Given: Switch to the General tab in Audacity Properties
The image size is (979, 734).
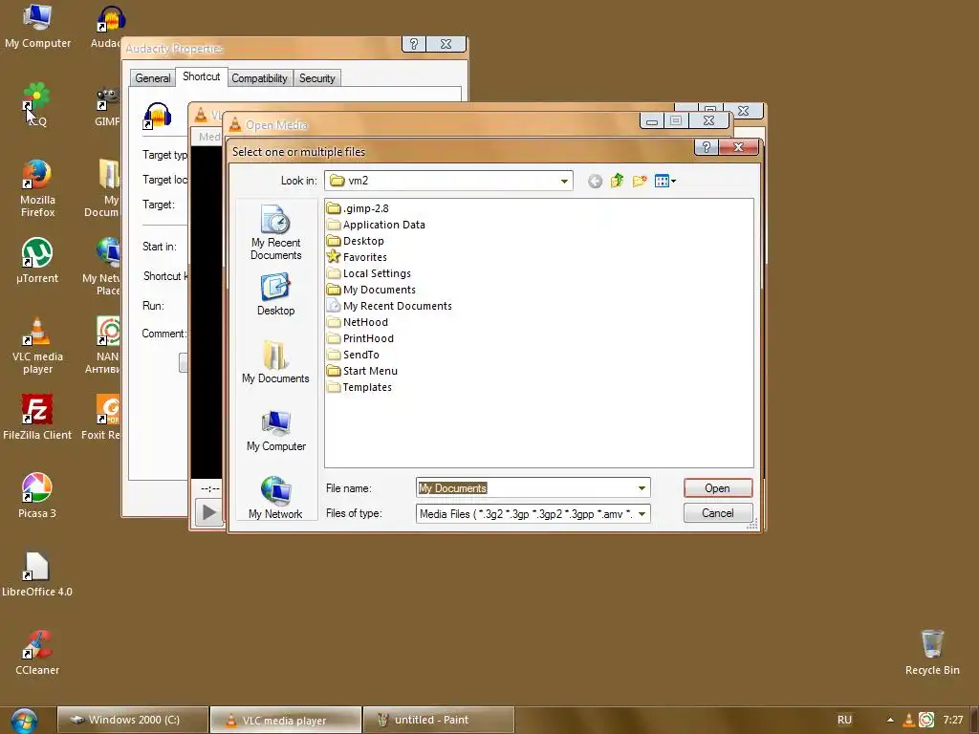Looking at the screenshot, I should (x=152, y=78).
